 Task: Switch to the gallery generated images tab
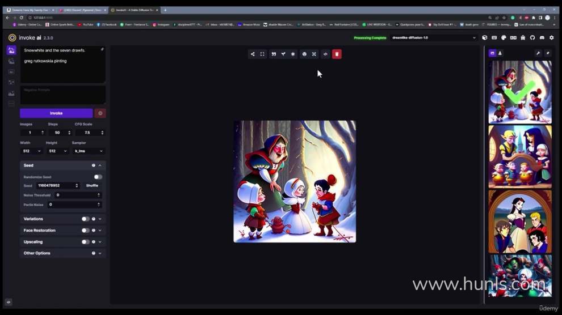coord(493,53)
